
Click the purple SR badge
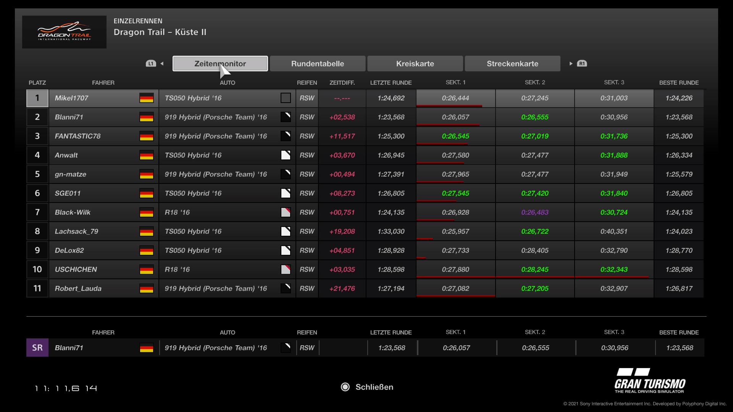pos(37,348)
